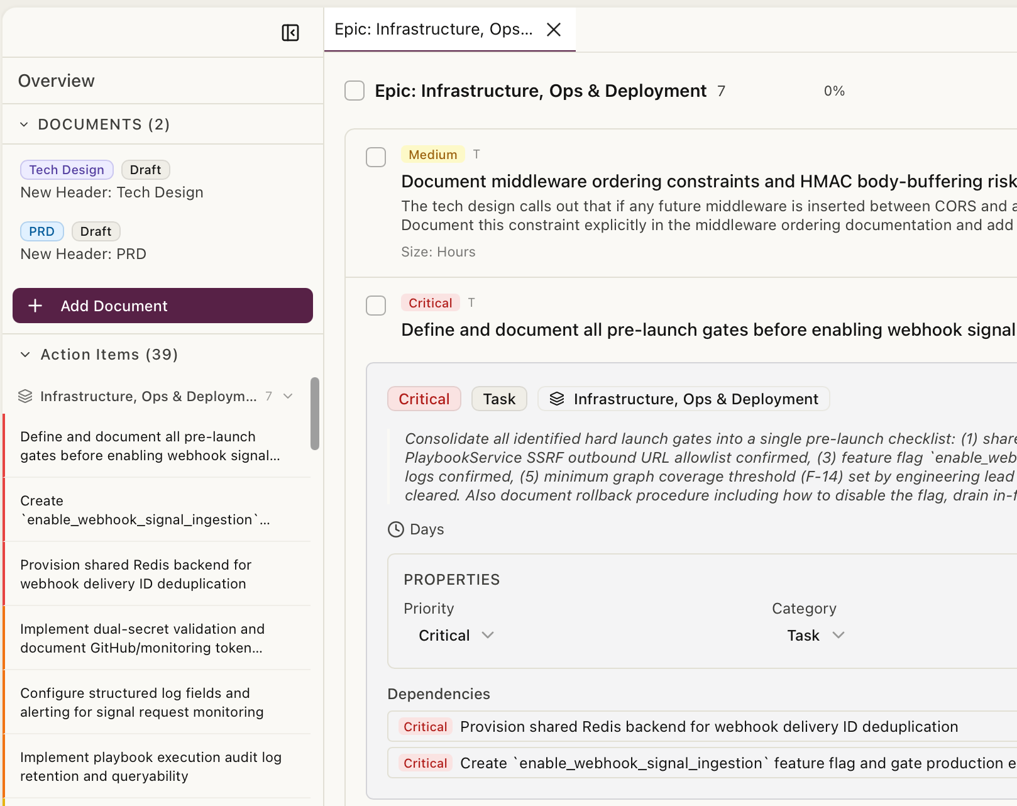Select the Overview menu item
1017x806 pixels.
coord(57,81)
